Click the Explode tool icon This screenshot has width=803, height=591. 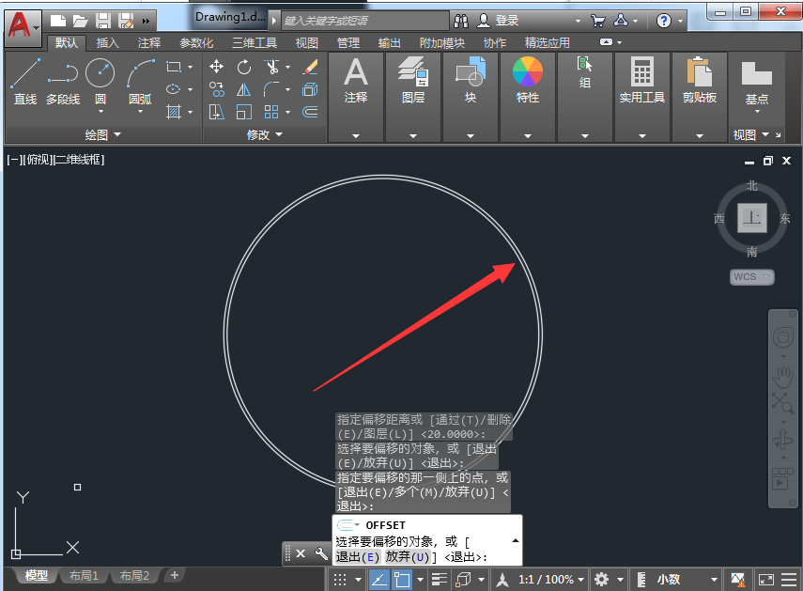(x=310, y=89)
